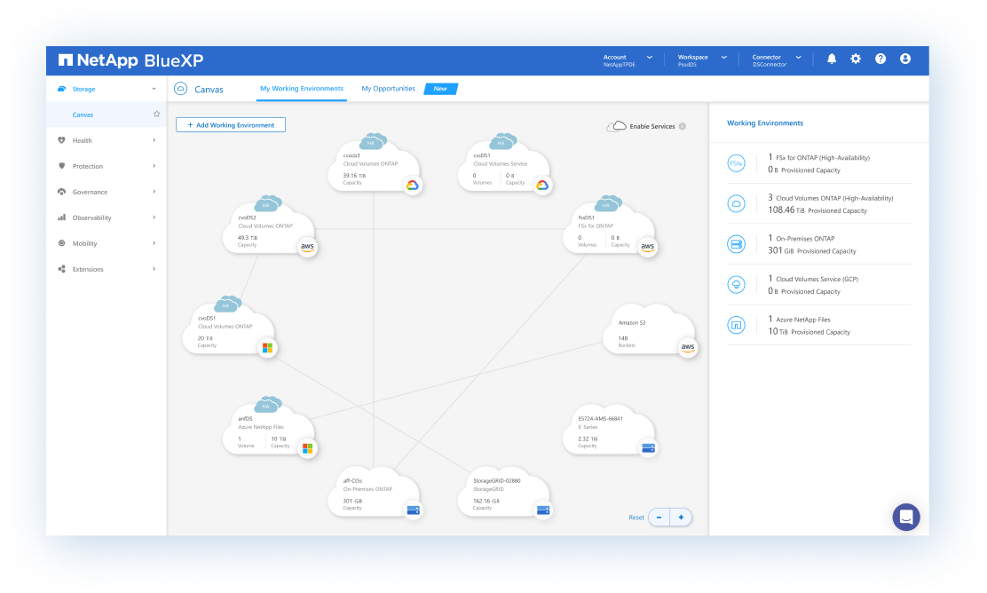Click the Add Working Environment button
The image size is (987, 593).
pyautogui.click(x=230, y=124)
